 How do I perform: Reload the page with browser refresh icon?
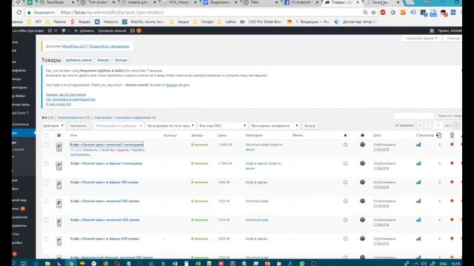(x=19, y=13)
